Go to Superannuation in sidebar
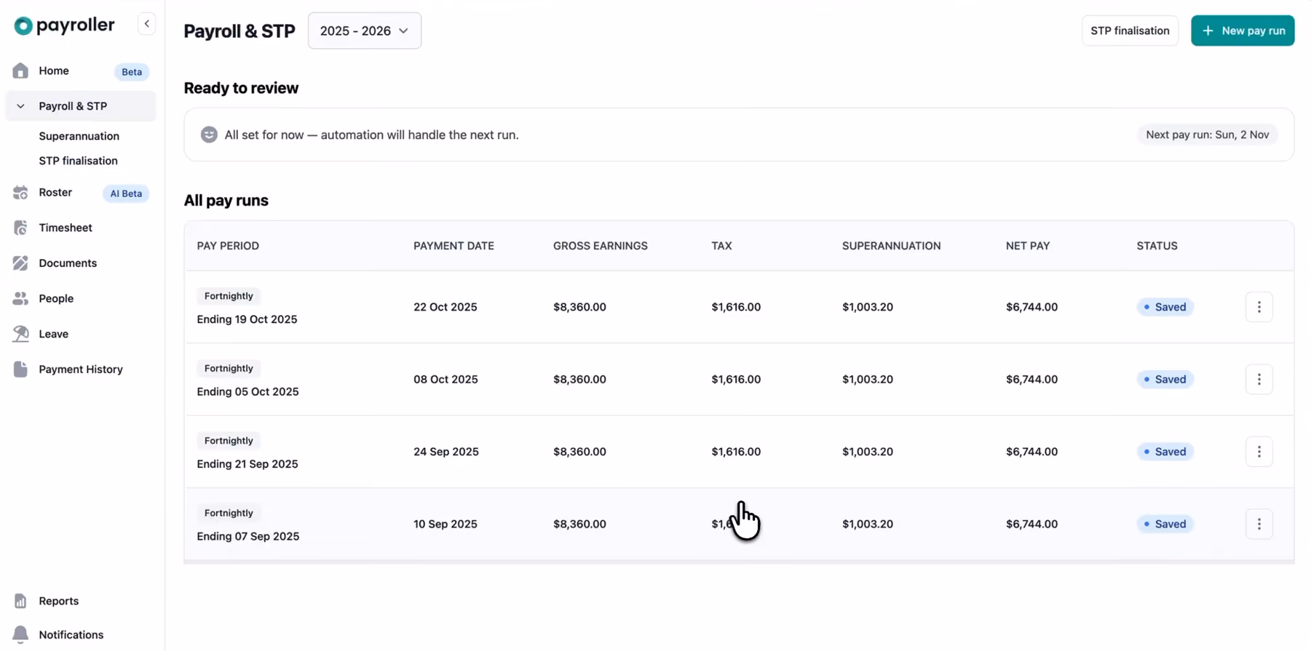The width and height of the screenshot is (1311, 651). coord(79,136)
